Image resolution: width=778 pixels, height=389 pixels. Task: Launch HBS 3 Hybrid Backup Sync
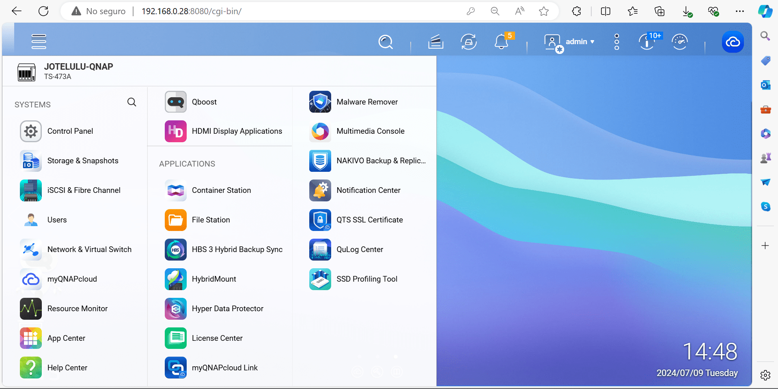point(224,250)
